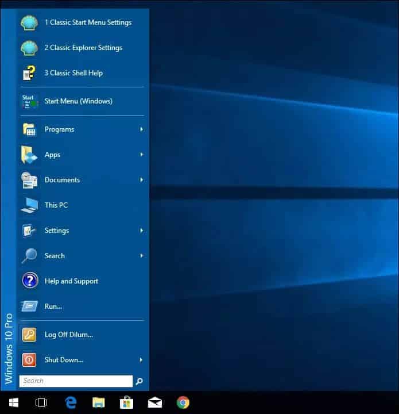The width and height of the screenshot is (399, 414).
Task: Click the Help and Support icon
Action: click(30, 281)
